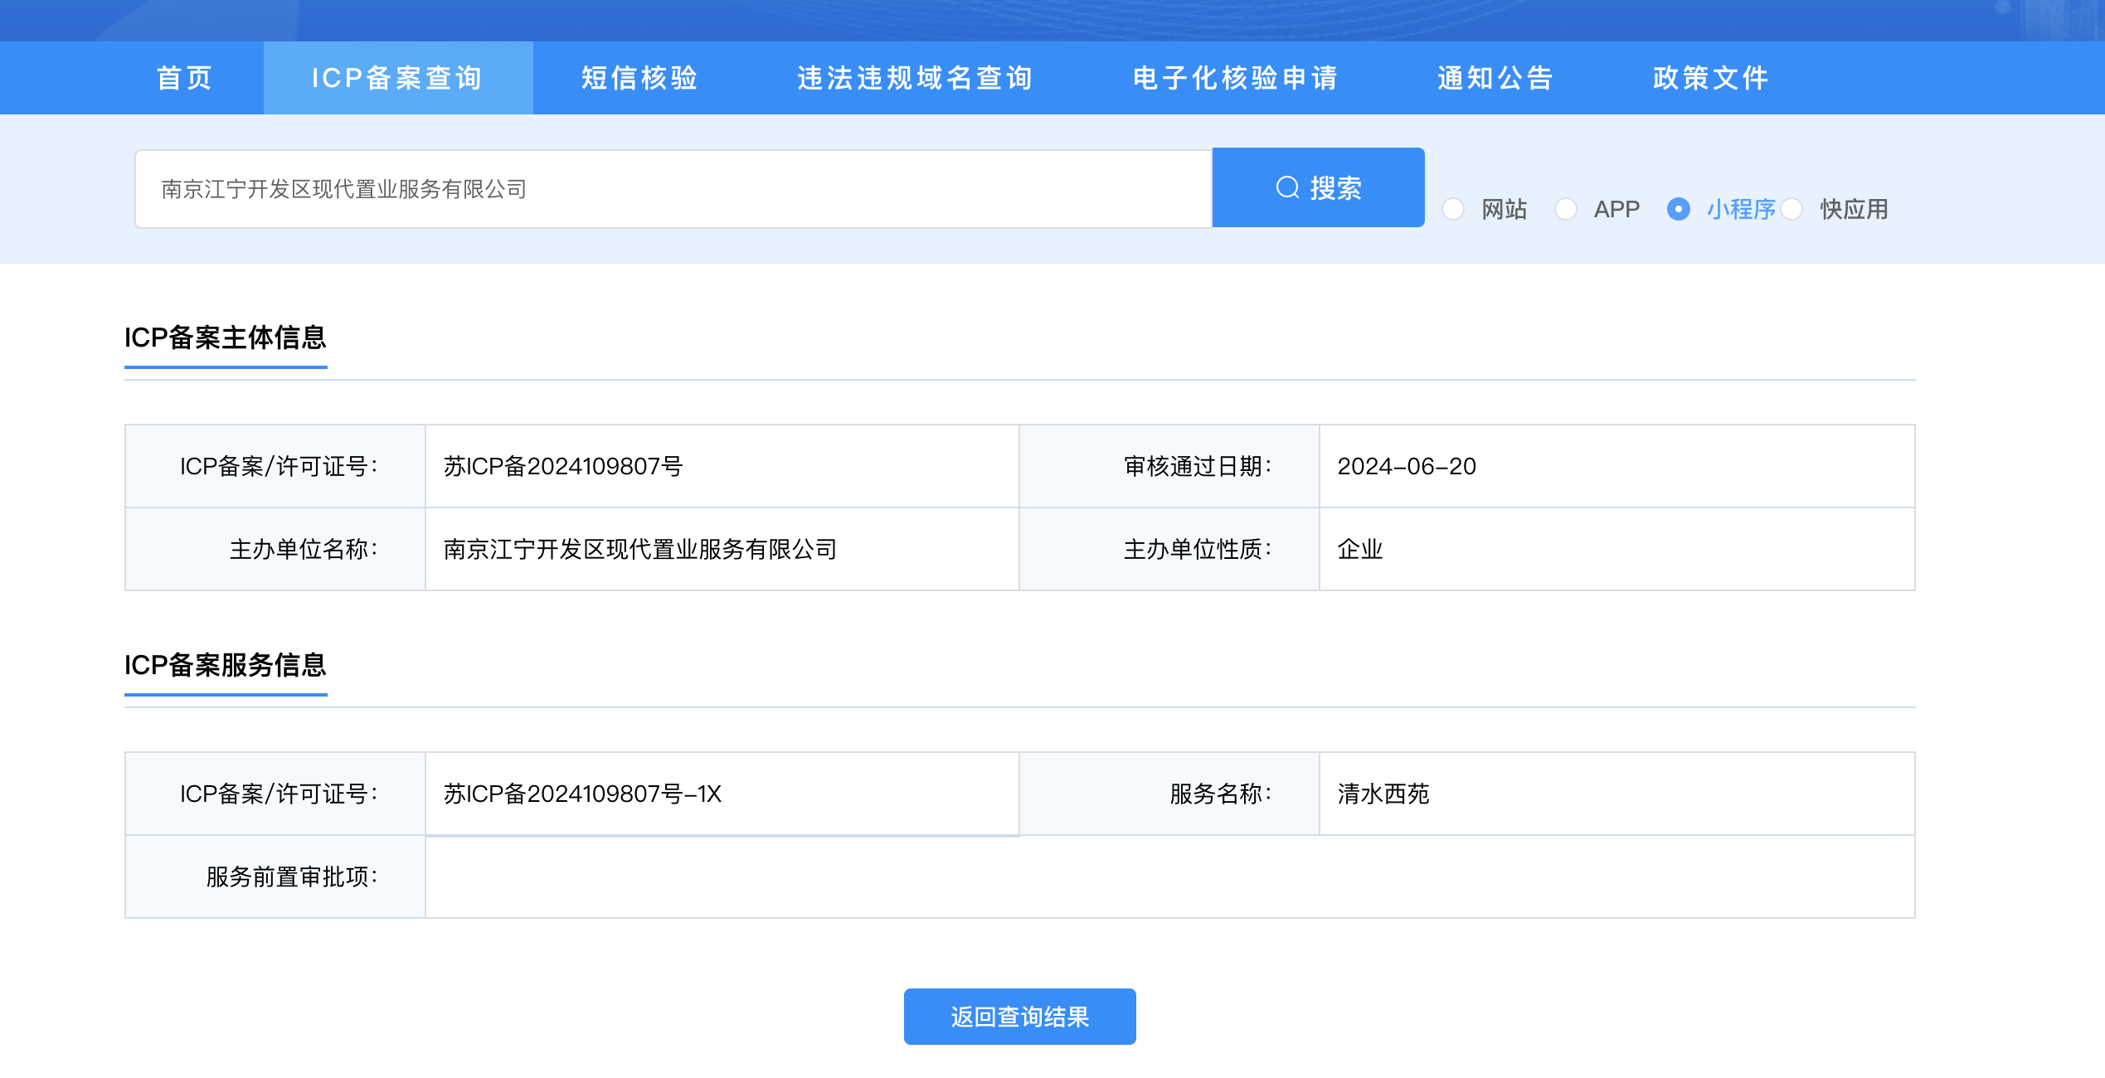
Task: Select the 小程序 radio option
Action: click(x=1679, y=209)
